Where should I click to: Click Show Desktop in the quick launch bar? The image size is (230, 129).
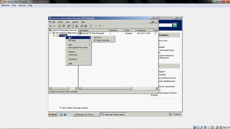[61, 115]
